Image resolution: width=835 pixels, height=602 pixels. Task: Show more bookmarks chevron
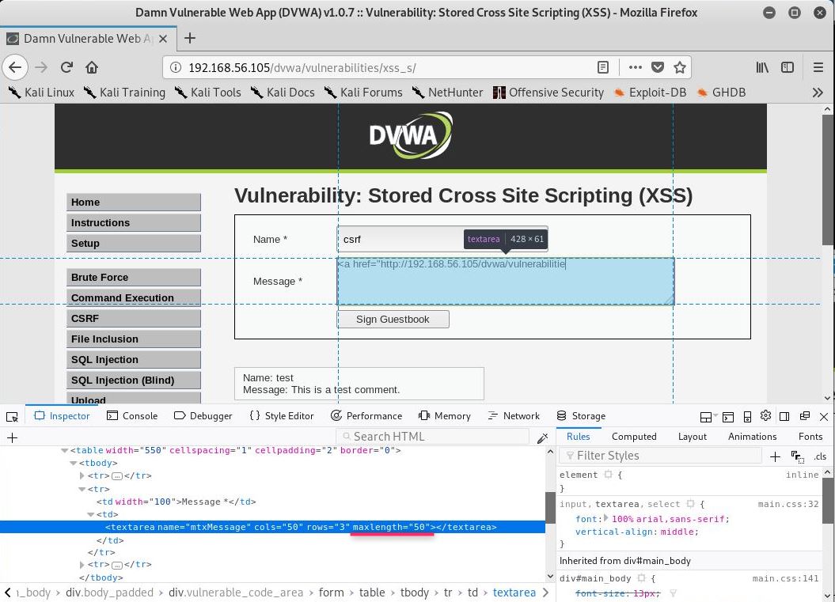818,93
